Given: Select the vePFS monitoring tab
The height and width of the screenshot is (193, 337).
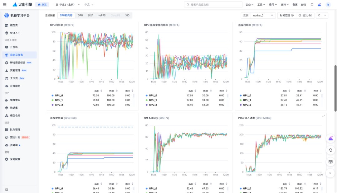Looking at the screenshot, I should click(x=102, y=15).
